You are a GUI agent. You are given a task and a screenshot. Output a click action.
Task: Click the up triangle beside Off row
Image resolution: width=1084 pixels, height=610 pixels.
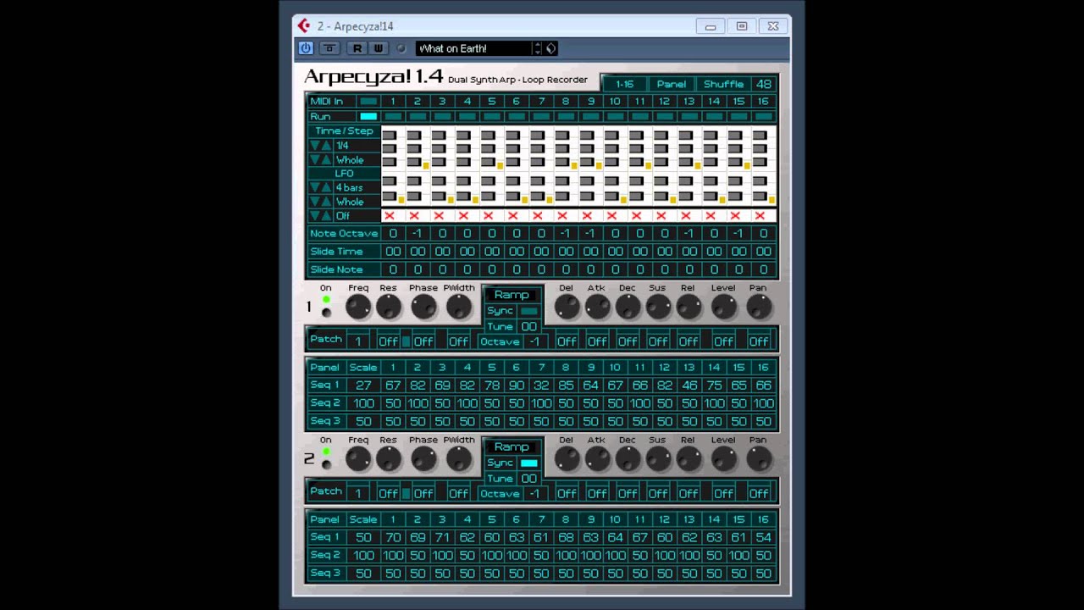pos(326,216)
